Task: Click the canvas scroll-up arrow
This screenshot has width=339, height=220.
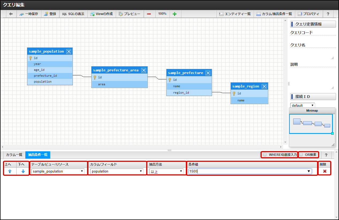Action: click(285, 20)
